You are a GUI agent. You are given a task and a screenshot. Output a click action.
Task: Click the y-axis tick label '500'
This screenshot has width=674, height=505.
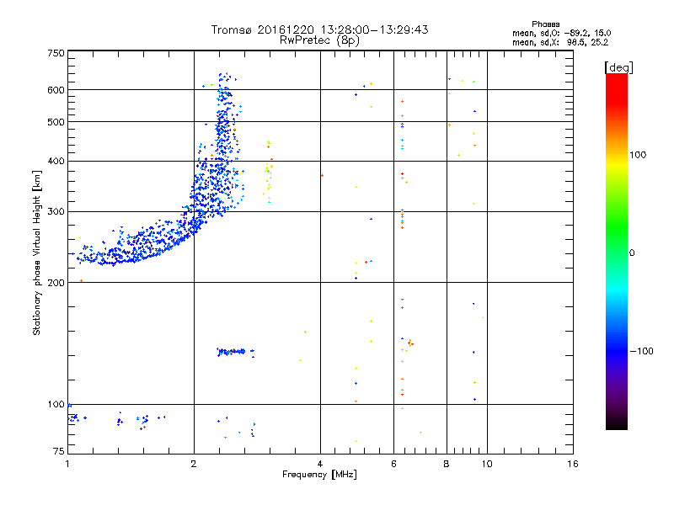56,122
